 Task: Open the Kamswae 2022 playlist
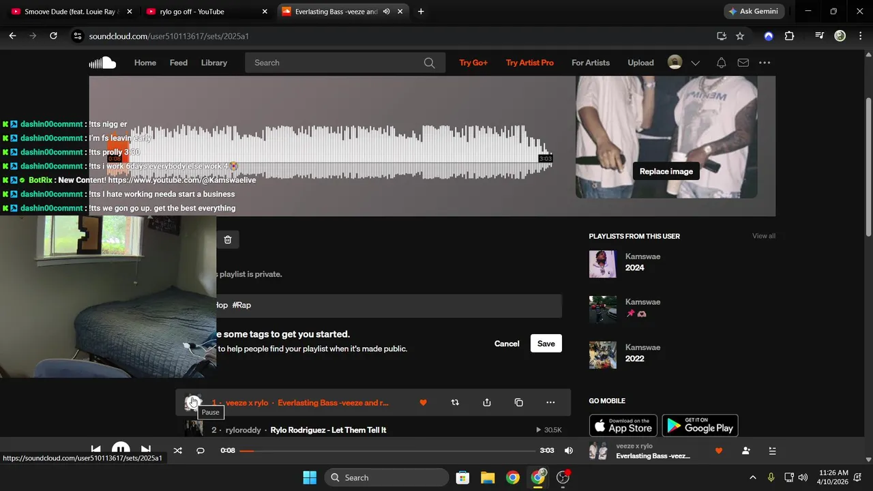click(634, 359)
